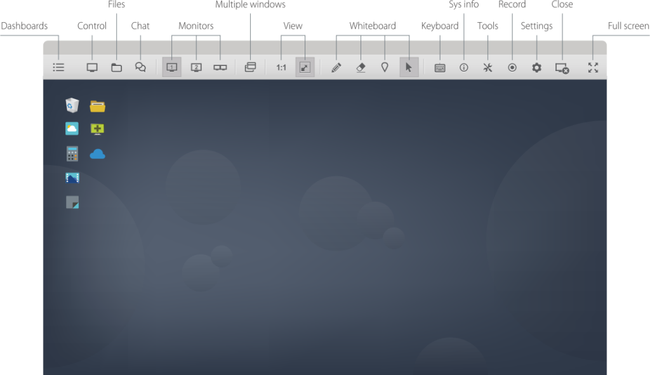The width and height of the screenshot is (650, 375).
Task: Open the Multiple windows option
Action: pyautogui.click(x=250, y=67)
